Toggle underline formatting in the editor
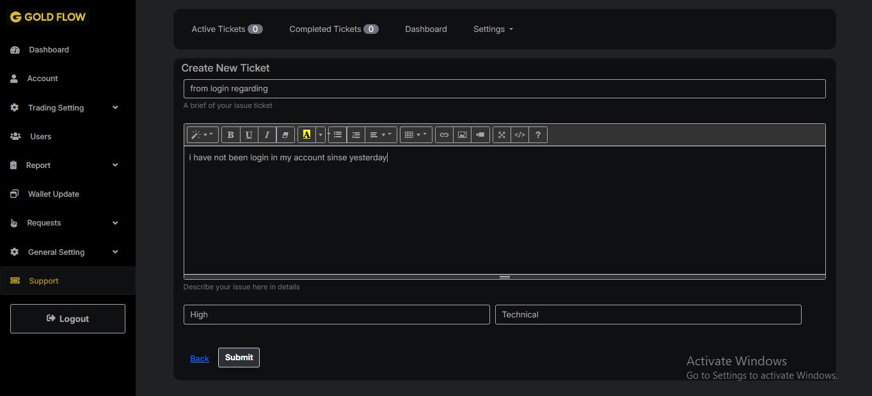 coord(249,135)
